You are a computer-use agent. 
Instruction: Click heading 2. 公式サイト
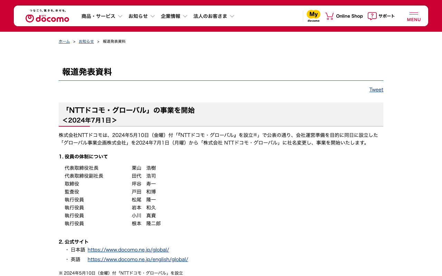click(74, 242)
